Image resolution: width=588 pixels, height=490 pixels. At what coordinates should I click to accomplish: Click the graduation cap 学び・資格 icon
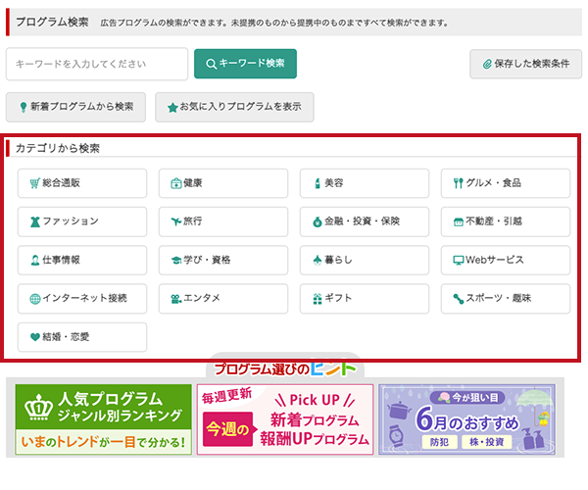tap(176, 260)
